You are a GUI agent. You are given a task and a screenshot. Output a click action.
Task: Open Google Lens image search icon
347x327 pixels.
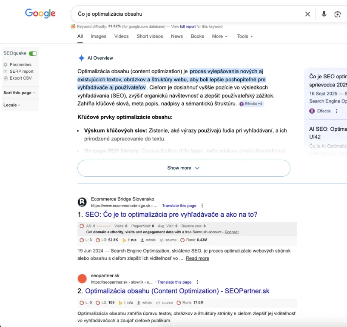coord(337,14)
